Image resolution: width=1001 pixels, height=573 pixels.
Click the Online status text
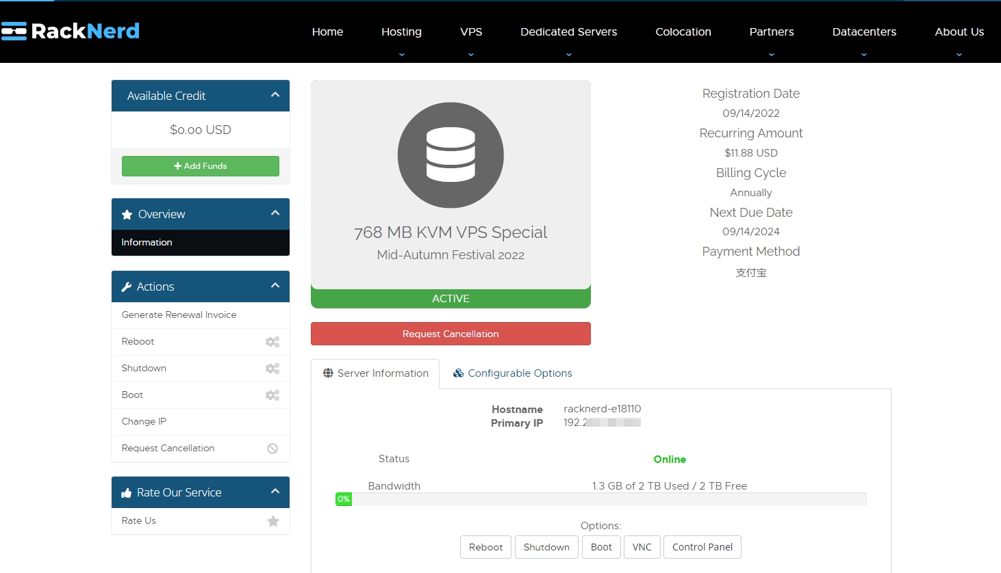pyautogui.click(x=670, y=459)
